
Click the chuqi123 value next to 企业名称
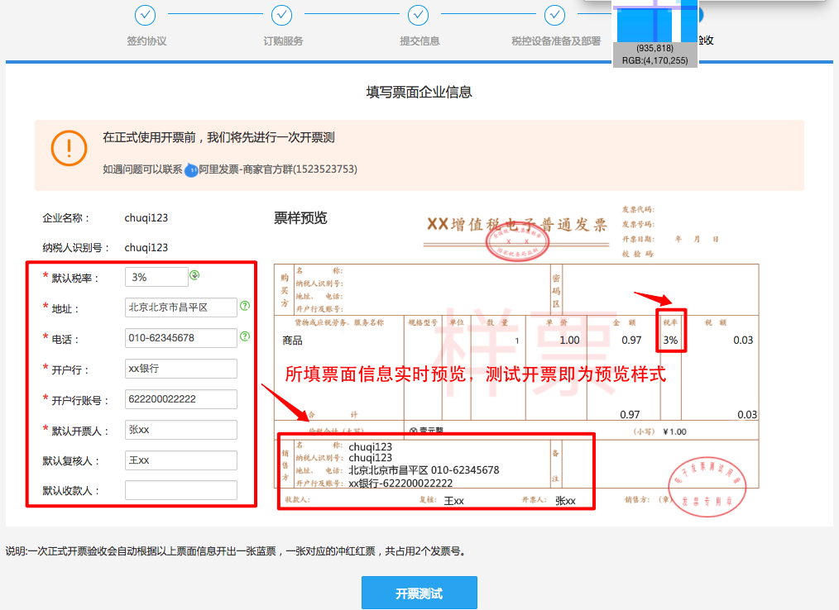coord(146,218)
